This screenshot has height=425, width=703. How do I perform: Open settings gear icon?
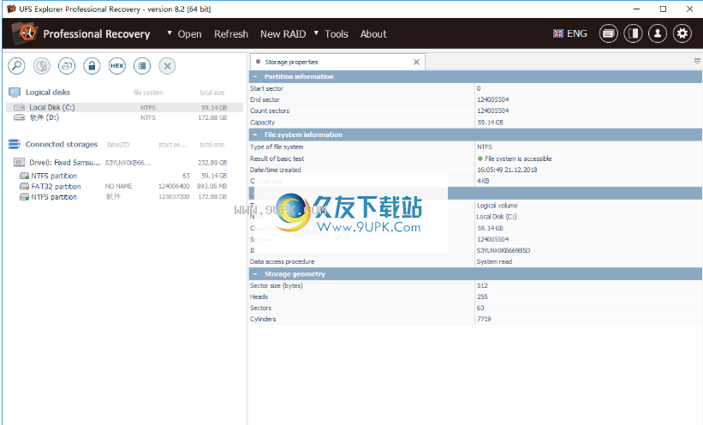pos(682,33)
